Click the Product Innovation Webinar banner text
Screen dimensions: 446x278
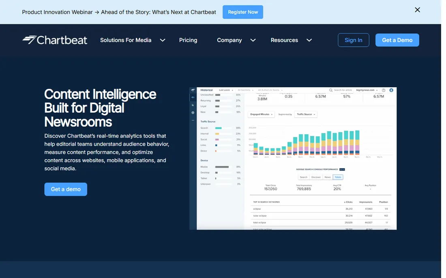[119, 12]
